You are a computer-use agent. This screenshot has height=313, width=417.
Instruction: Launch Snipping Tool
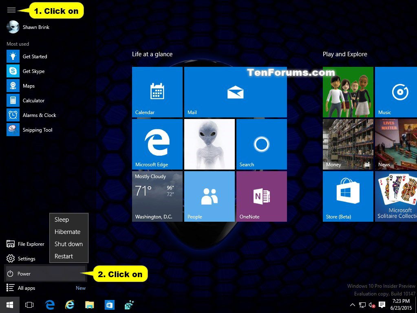pyautogui.click(x=29, y=130)
